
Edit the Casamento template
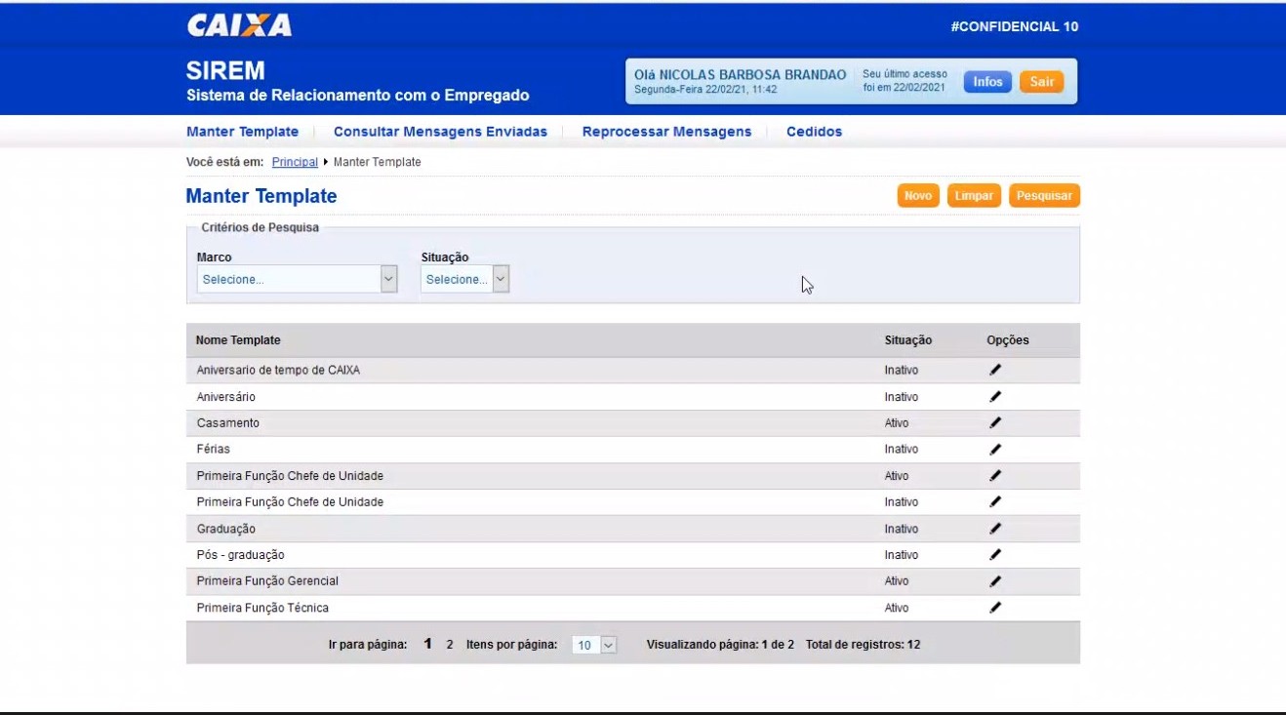pos(995,422)
